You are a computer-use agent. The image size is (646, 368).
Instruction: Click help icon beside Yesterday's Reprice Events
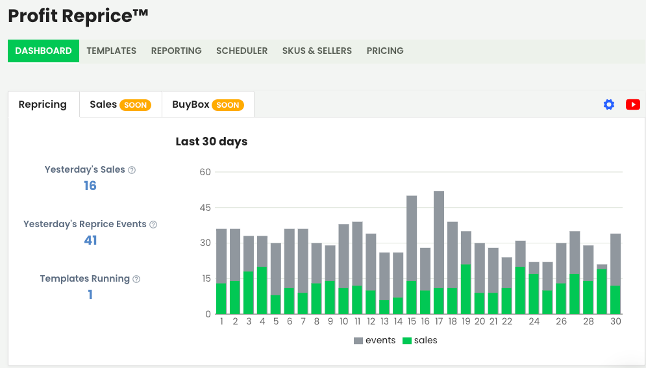coord(153,225)
